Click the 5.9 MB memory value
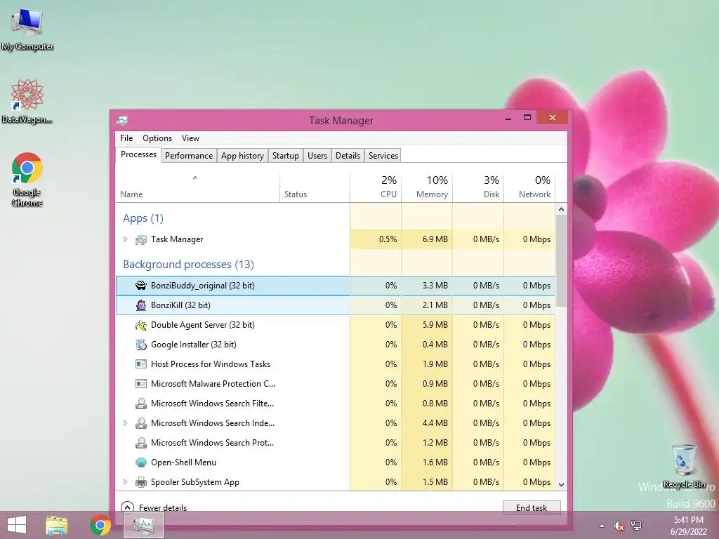The image size is (719, 539). [x=435, y=325]
